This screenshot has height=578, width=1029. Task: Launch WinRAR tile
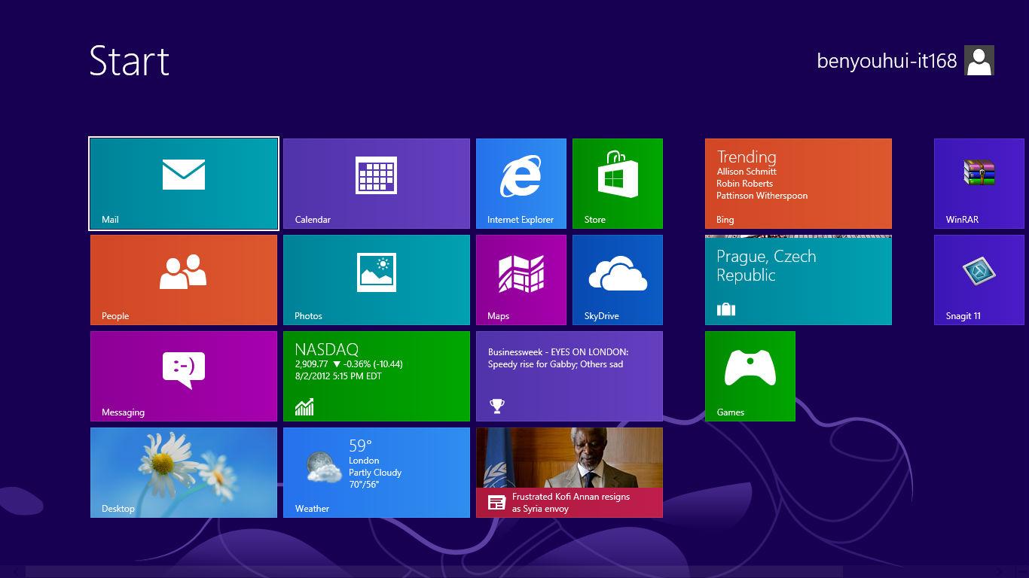click(979, 184)
